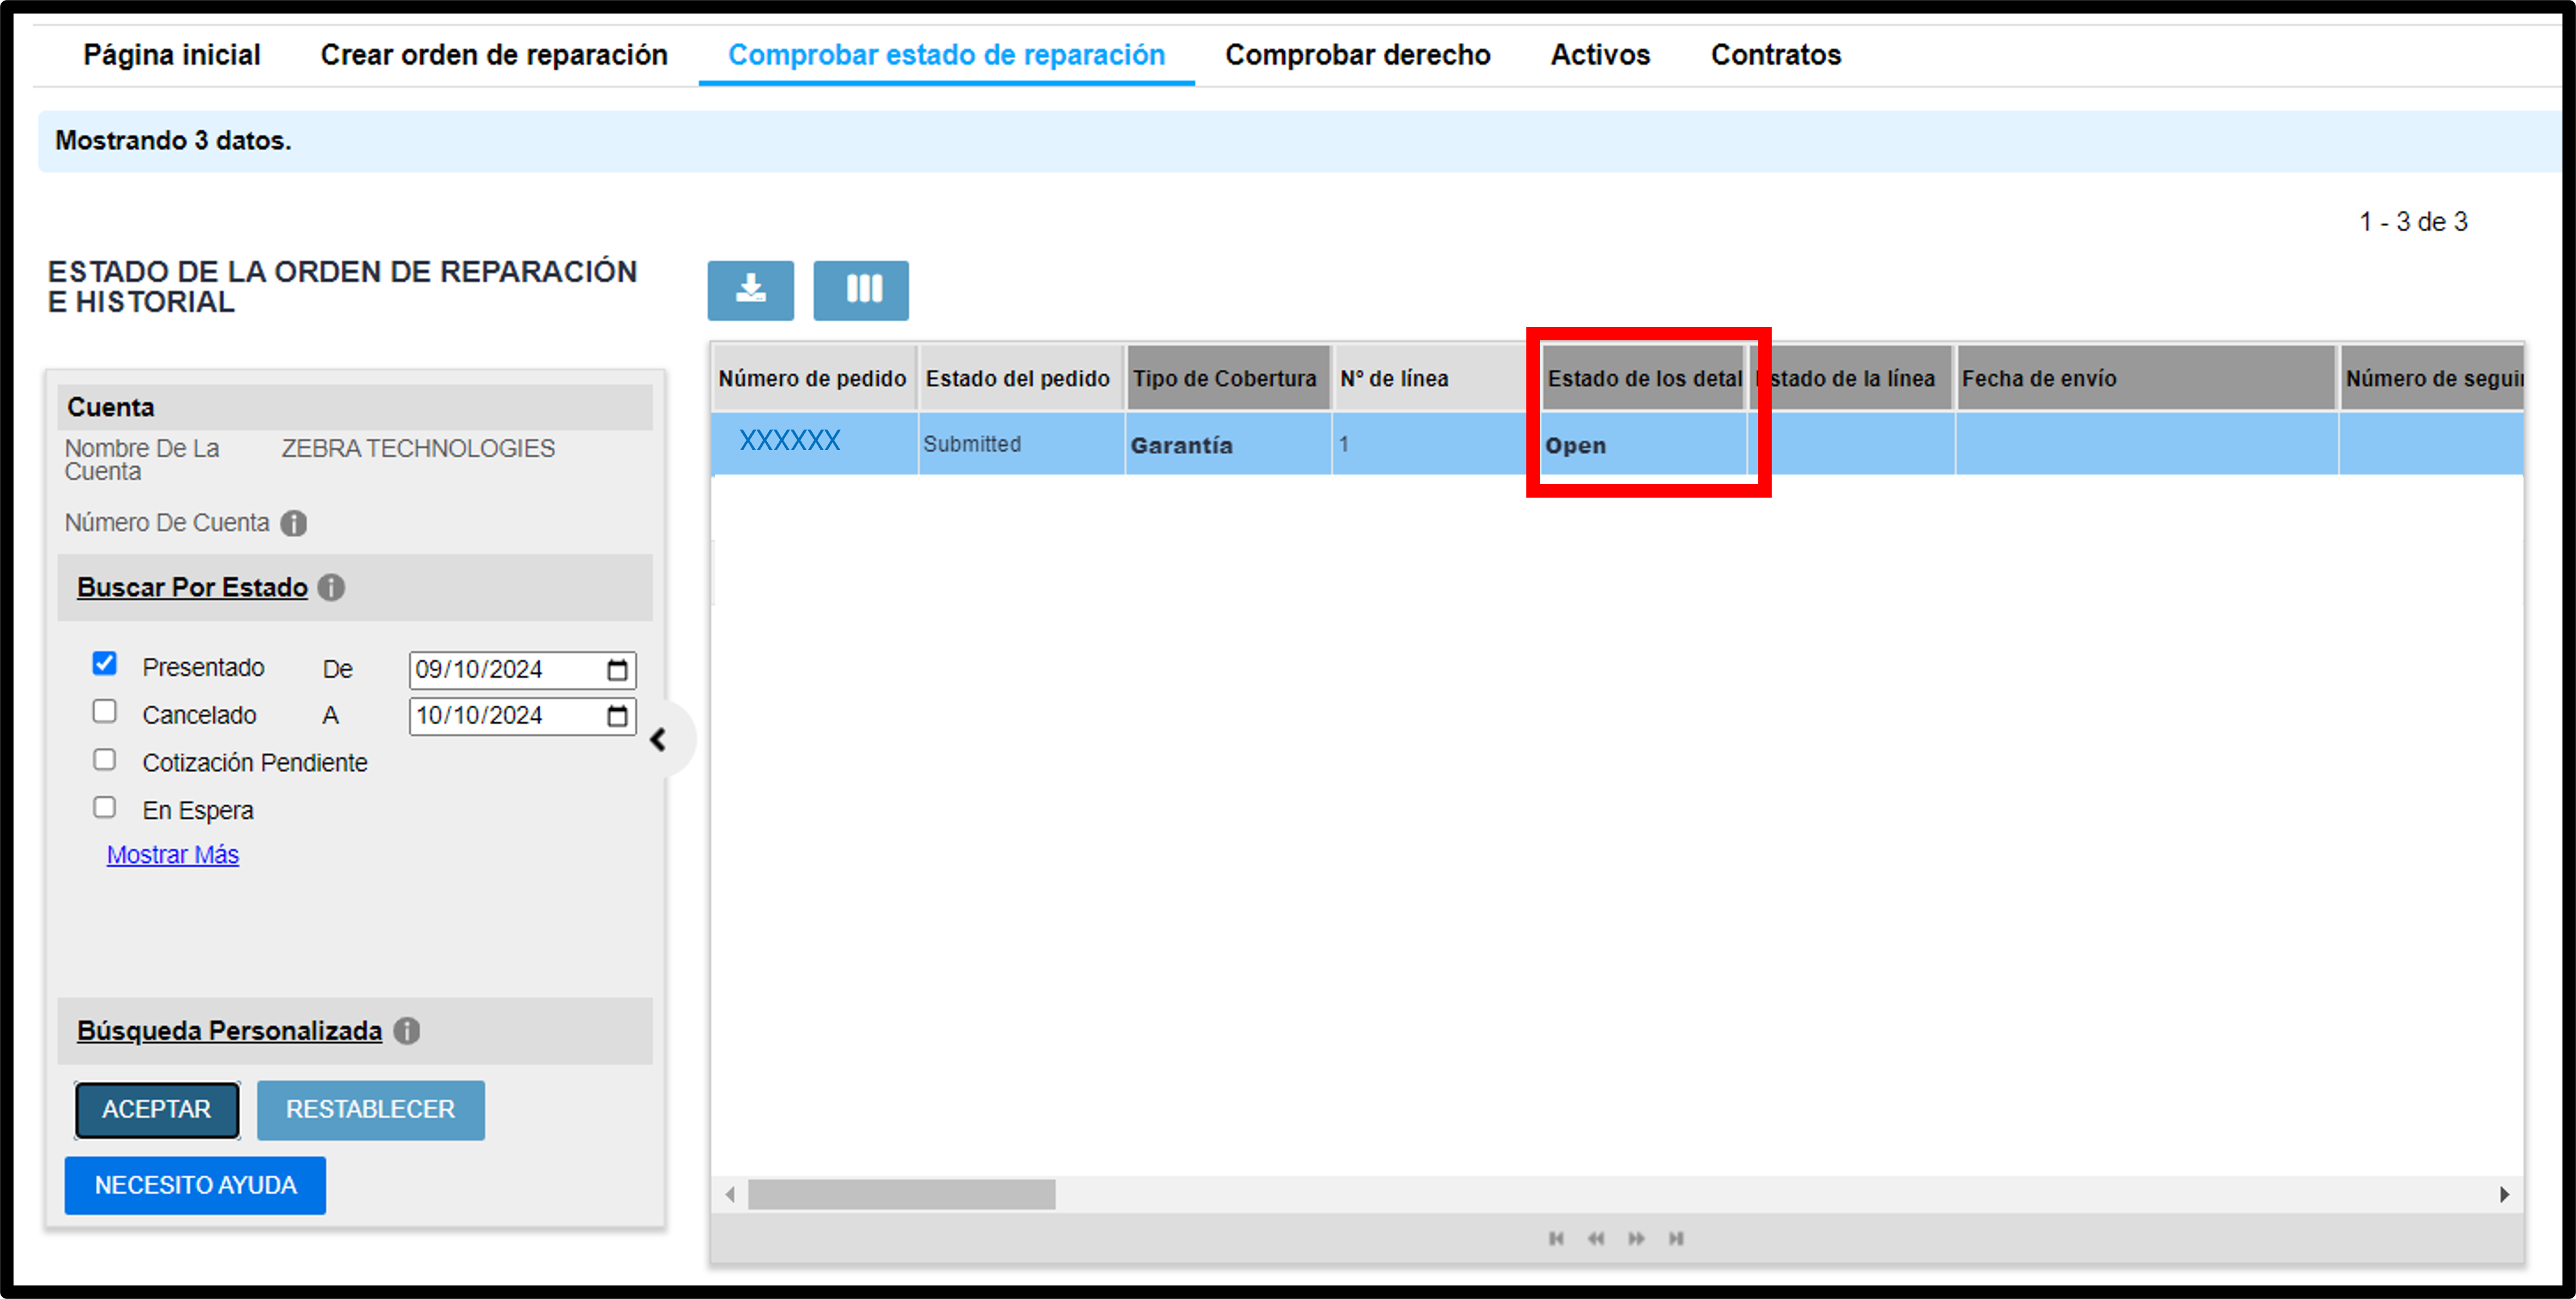Open order number XXXXXX link
The height and width of the screenshot is (1299, 2576).
coord(789,440)
